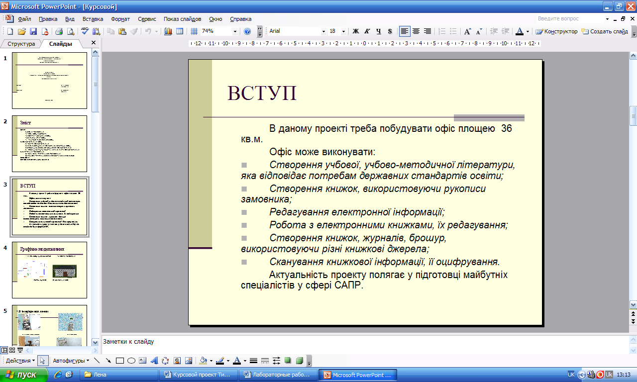
Task: Pick the Oval shape tool
Action: 131,361
